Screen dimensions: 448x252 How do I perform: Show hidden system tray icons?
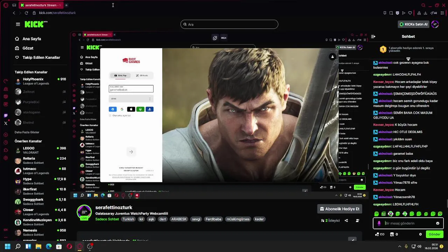coord(400,246)
